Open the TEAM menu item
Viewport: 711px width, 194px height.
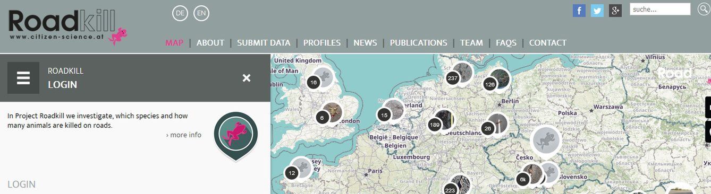tap(471, 43)
